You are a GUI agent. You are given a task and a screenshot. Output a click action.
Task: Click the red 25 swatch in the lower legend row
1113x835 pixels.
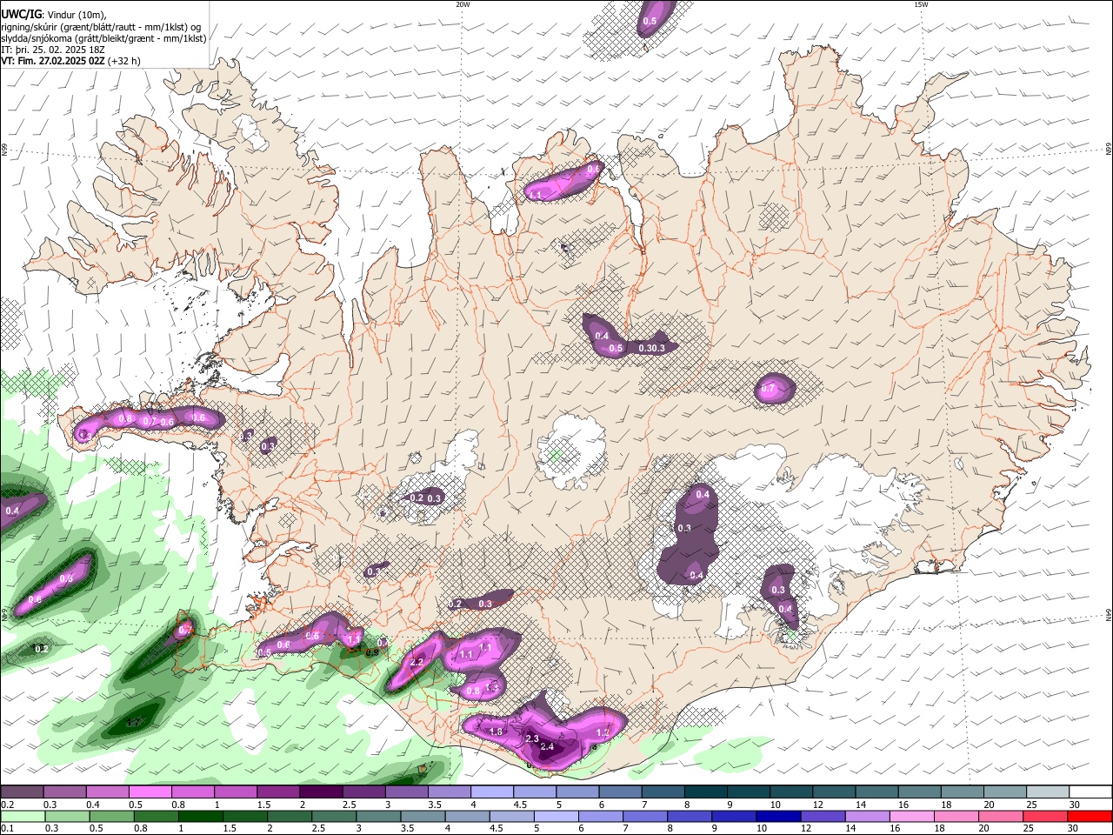[x=1046, y=816]
